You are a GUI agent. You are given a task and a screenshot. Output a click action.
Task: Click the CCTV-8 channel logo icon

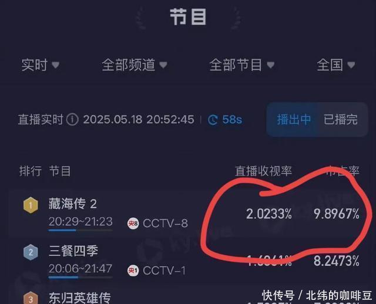click(133, 224)
